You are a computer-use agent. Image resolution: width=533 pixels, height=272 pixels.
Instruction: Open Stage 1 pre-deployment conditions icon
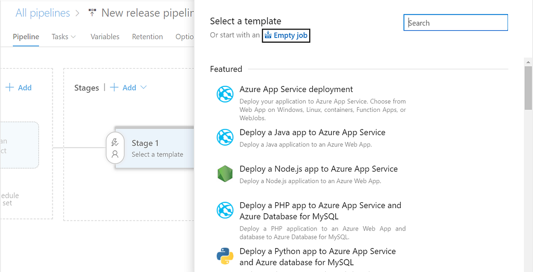[115, 143]
